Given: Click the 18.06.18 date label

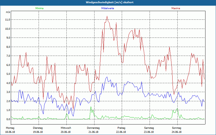Looking at the screenshot, I should pos(10,132).
